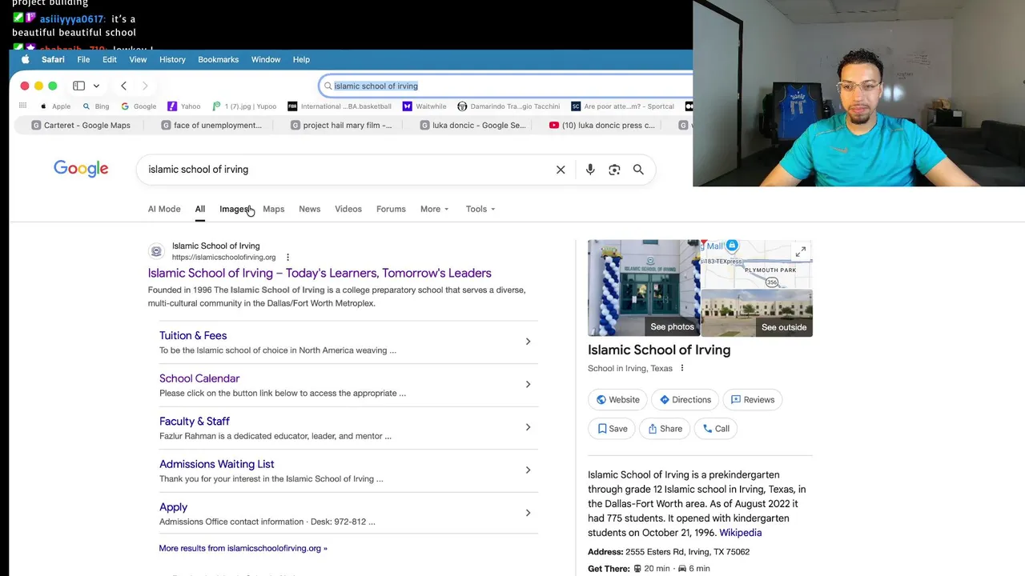Open the Wikipedia link

[x=741, y=533]
